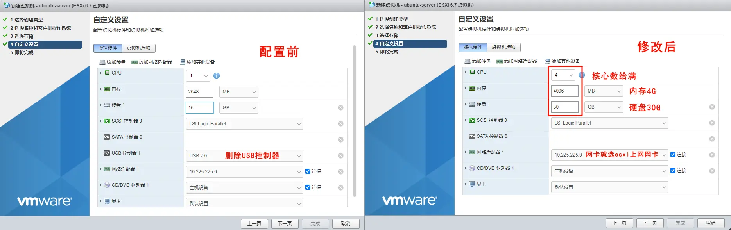Click 下一页 button in the right window

click(650, 223)
